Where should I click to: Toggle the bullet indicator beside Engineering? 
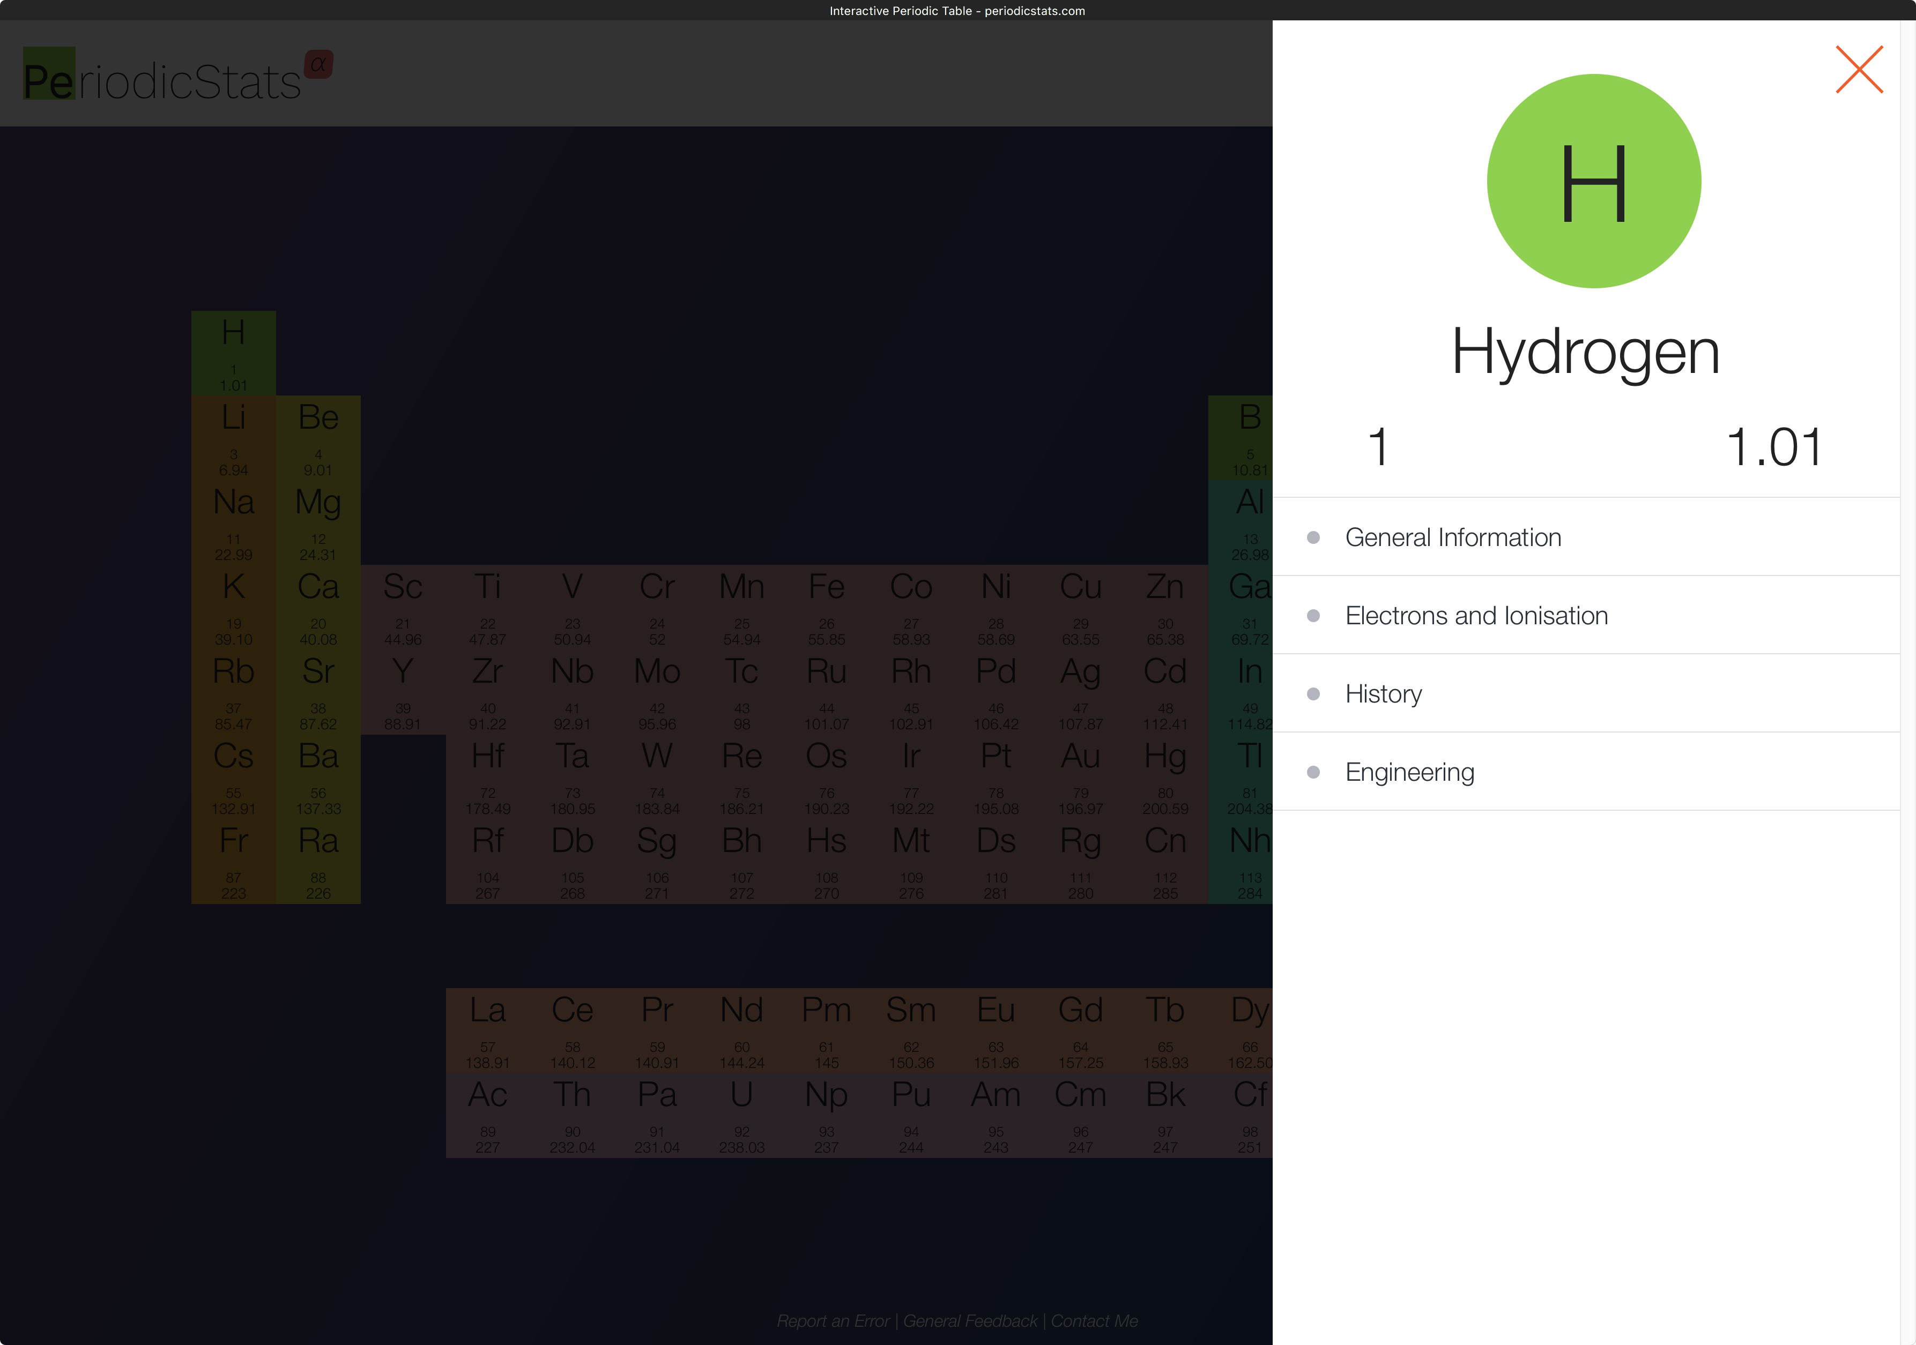(1315, 772)
